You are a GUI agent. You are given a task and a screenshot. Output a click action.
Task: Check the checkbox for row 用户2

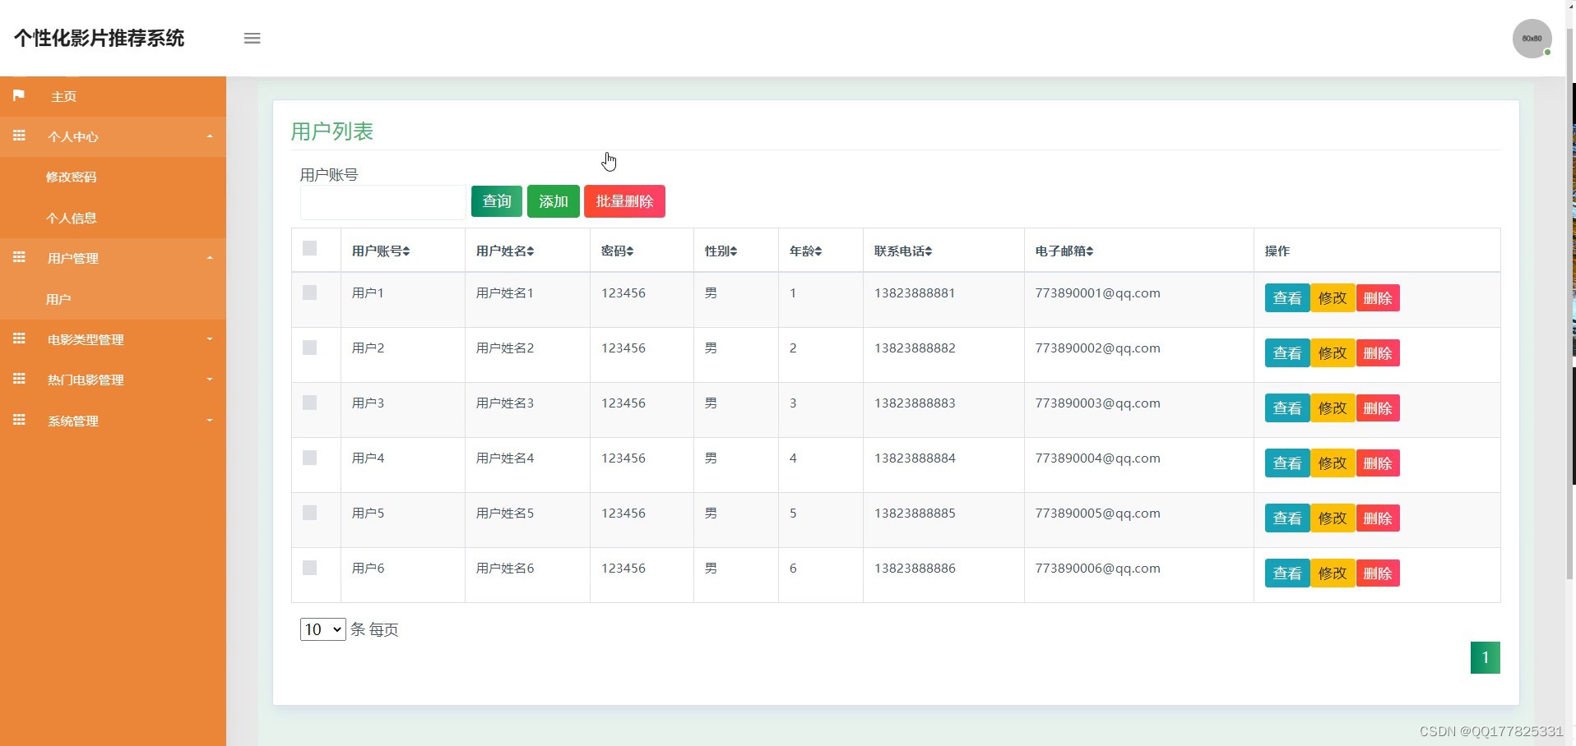(310, 348)
